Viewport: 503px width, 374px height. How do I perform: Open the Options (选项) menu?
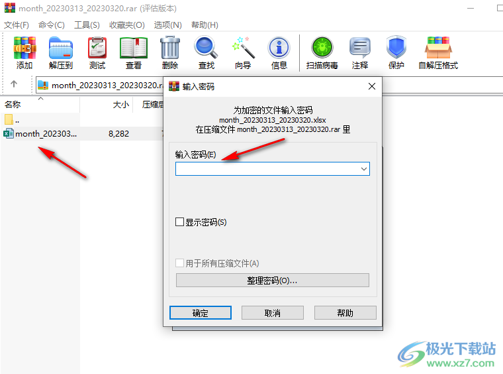[167, 25]
